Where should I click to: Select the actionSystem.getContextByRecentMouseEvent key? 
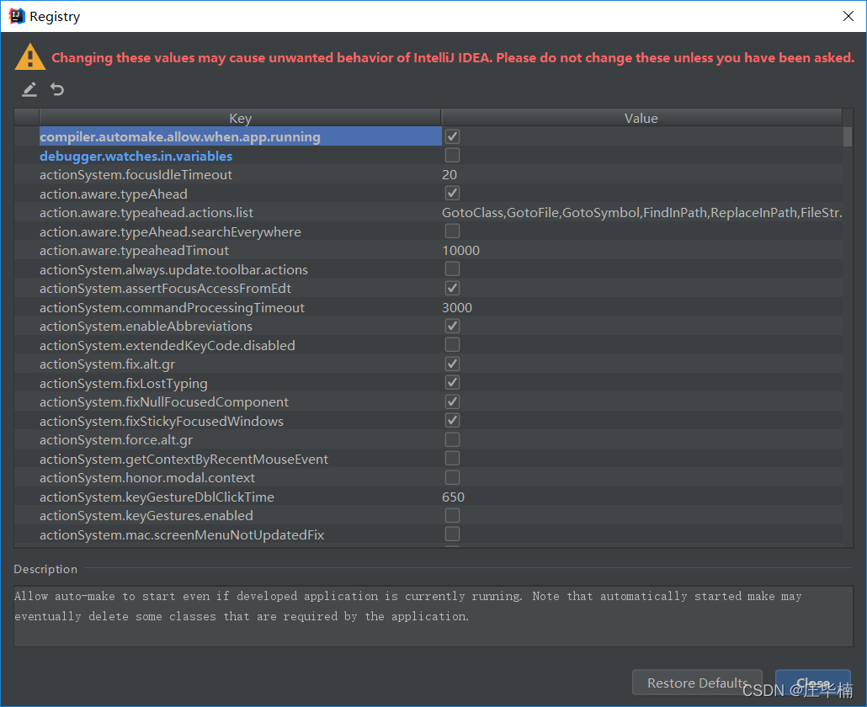(x=184, y=459)
